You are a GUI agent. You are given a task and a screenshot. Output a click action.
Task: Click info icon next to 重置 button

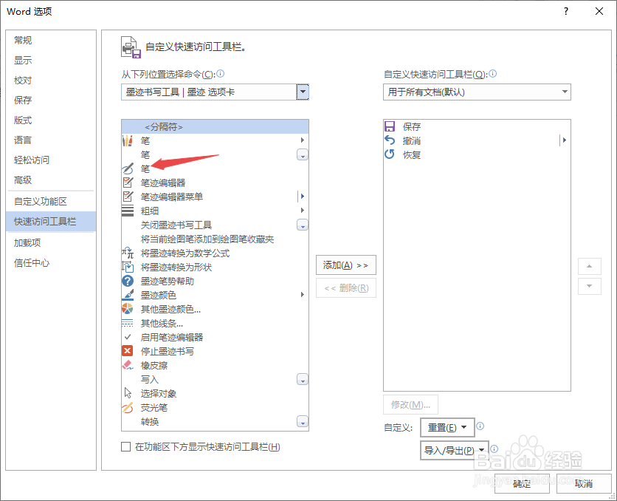point(480,426)
